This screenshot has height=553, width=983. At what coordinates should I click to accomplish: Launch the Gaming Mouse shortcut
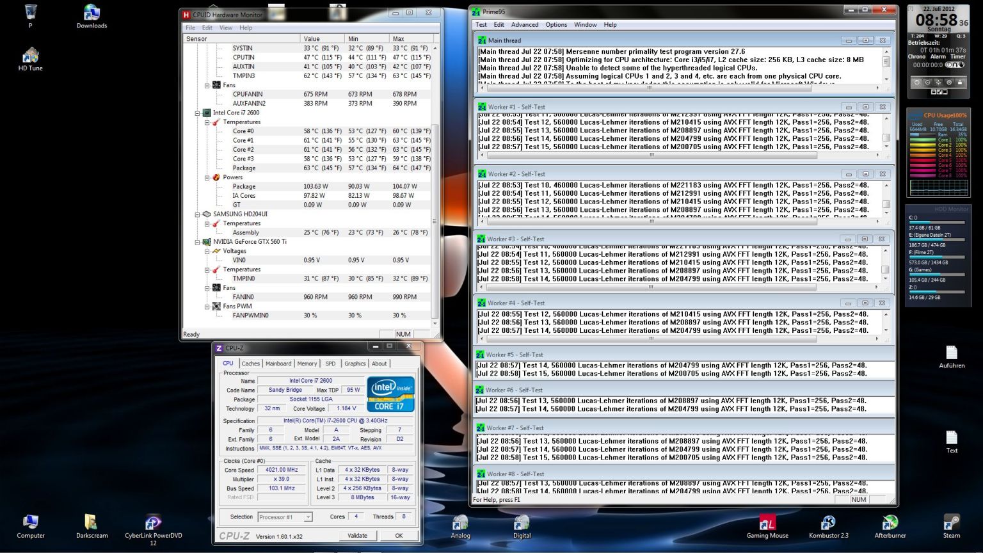click(x=767, y=526)
